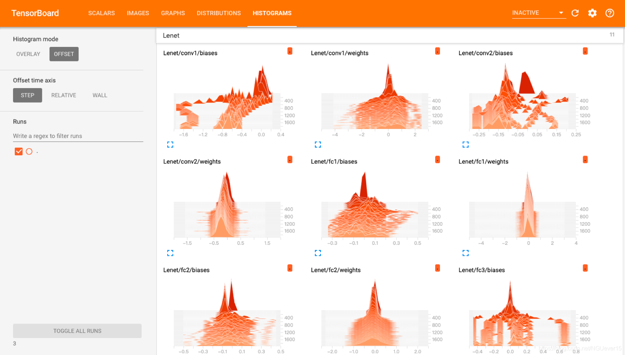Expand Lenet/conv1/biases chart to full size

[170, 144]
